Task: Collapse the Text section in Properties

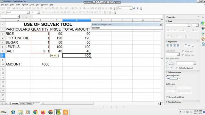Action: pyautogui.click(x=167, y=21)
